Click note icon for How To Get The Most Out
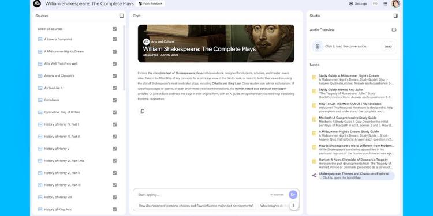Screen dimensions: 433x216 [x=314, y=105]
